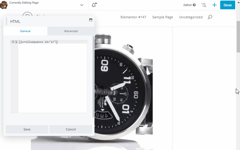Click the page vertical scrollbar thumb
Image resolution: width=240 pixels, height=150 pixels.
click(x=238, y=37)
